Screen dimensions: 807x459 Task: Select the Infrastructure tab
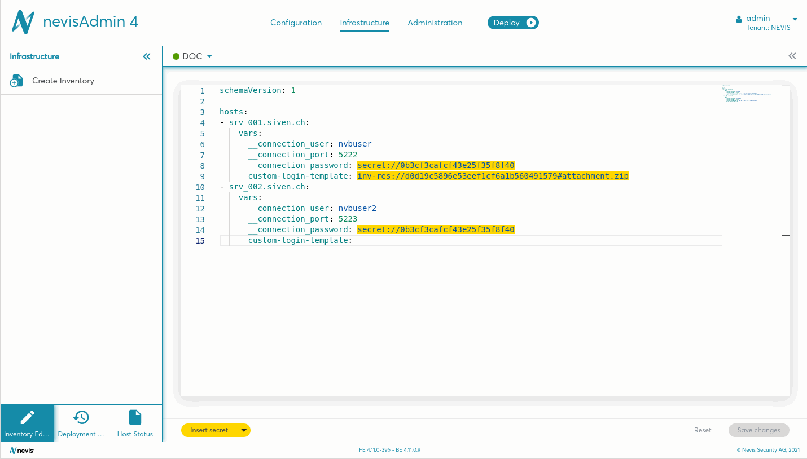(364, 23)
